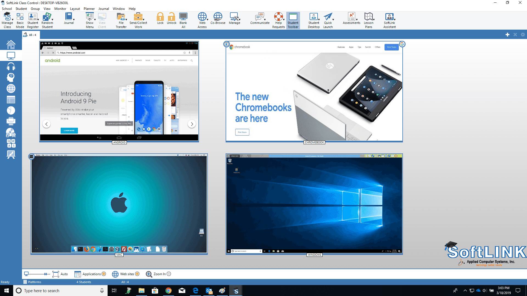
Task: Launch SoftLink Assistant
Action: (389, 20)
